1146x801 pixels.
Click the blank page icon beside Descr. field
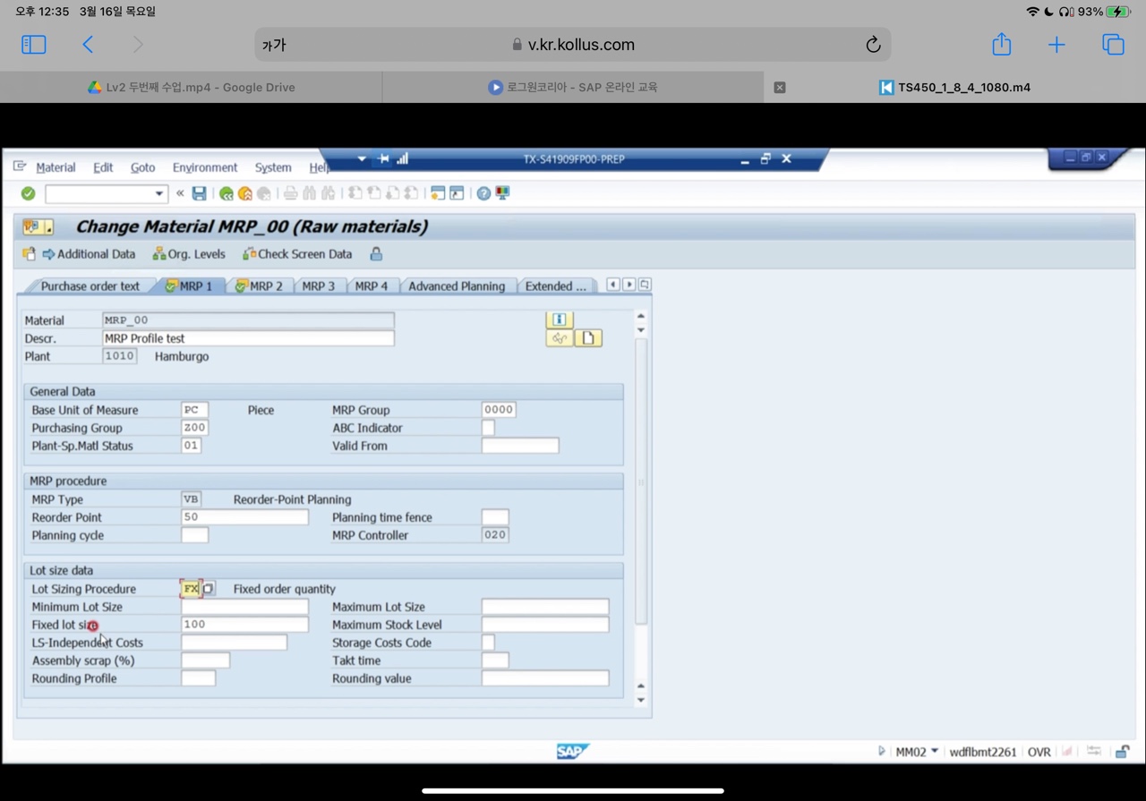(588, 338)
